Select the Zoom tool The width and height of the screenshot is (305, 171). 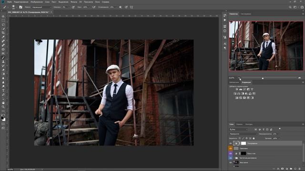[3, 107]
